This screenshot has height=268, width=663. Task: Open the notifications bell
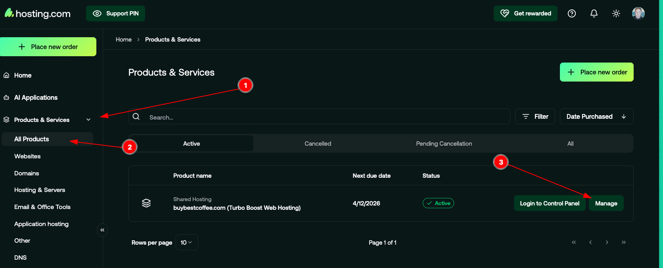(x=594, y=13)
